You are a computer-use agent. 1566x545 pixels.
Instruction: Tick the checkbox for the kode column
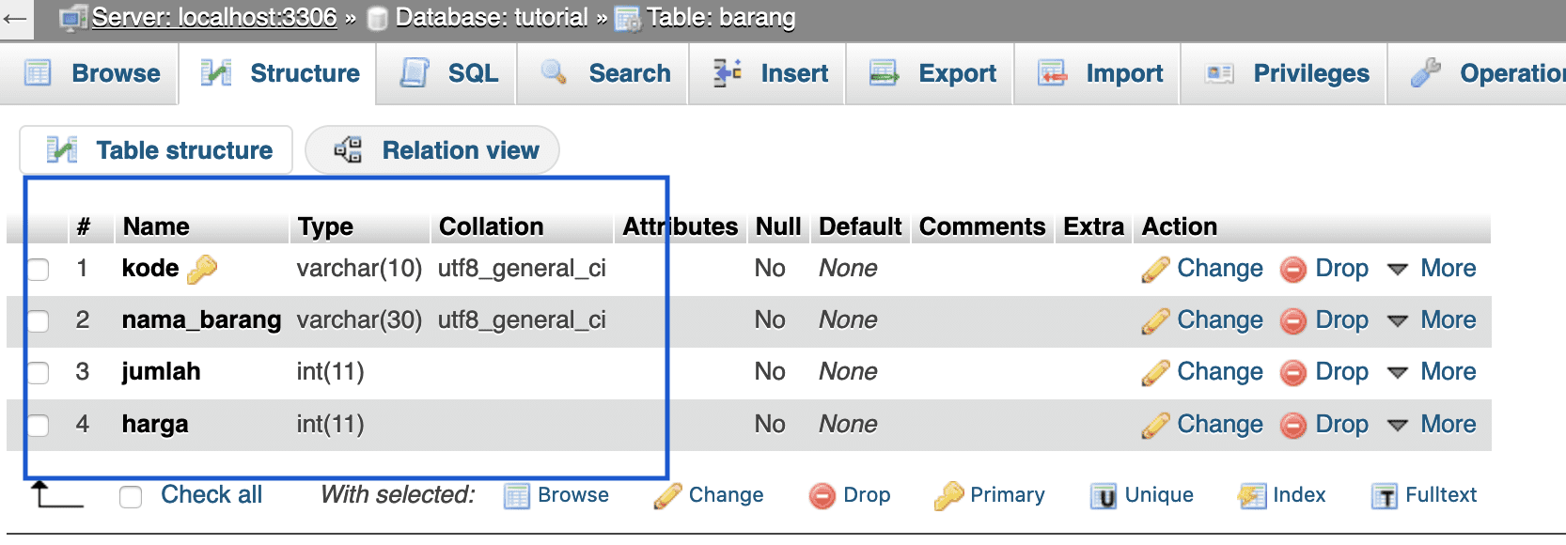(38, 270)
